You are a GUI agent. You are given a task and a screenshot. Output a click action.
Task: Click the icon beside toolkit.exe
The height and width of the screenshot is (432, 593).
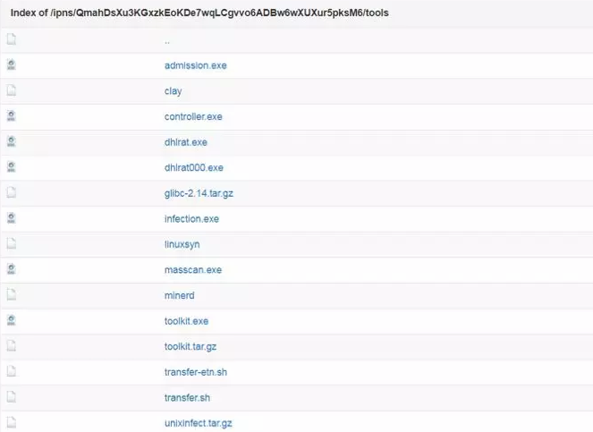tap(12, 320)
